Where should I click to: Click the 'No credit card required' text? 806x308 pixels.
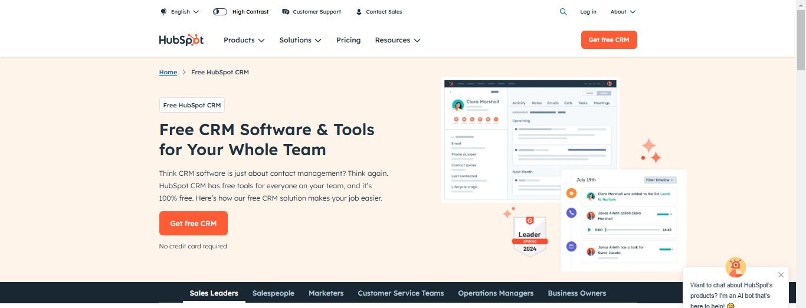[193, 246]
